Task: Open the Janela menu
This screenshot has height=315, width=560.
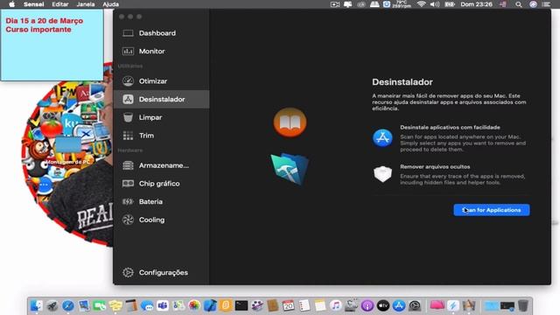Action: (x=86, y=4)
